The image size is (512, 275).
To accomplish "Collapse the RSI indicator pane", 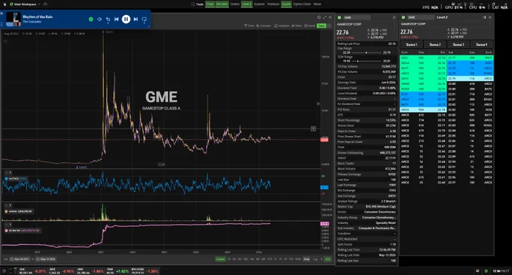I will [x=6, y=172].
